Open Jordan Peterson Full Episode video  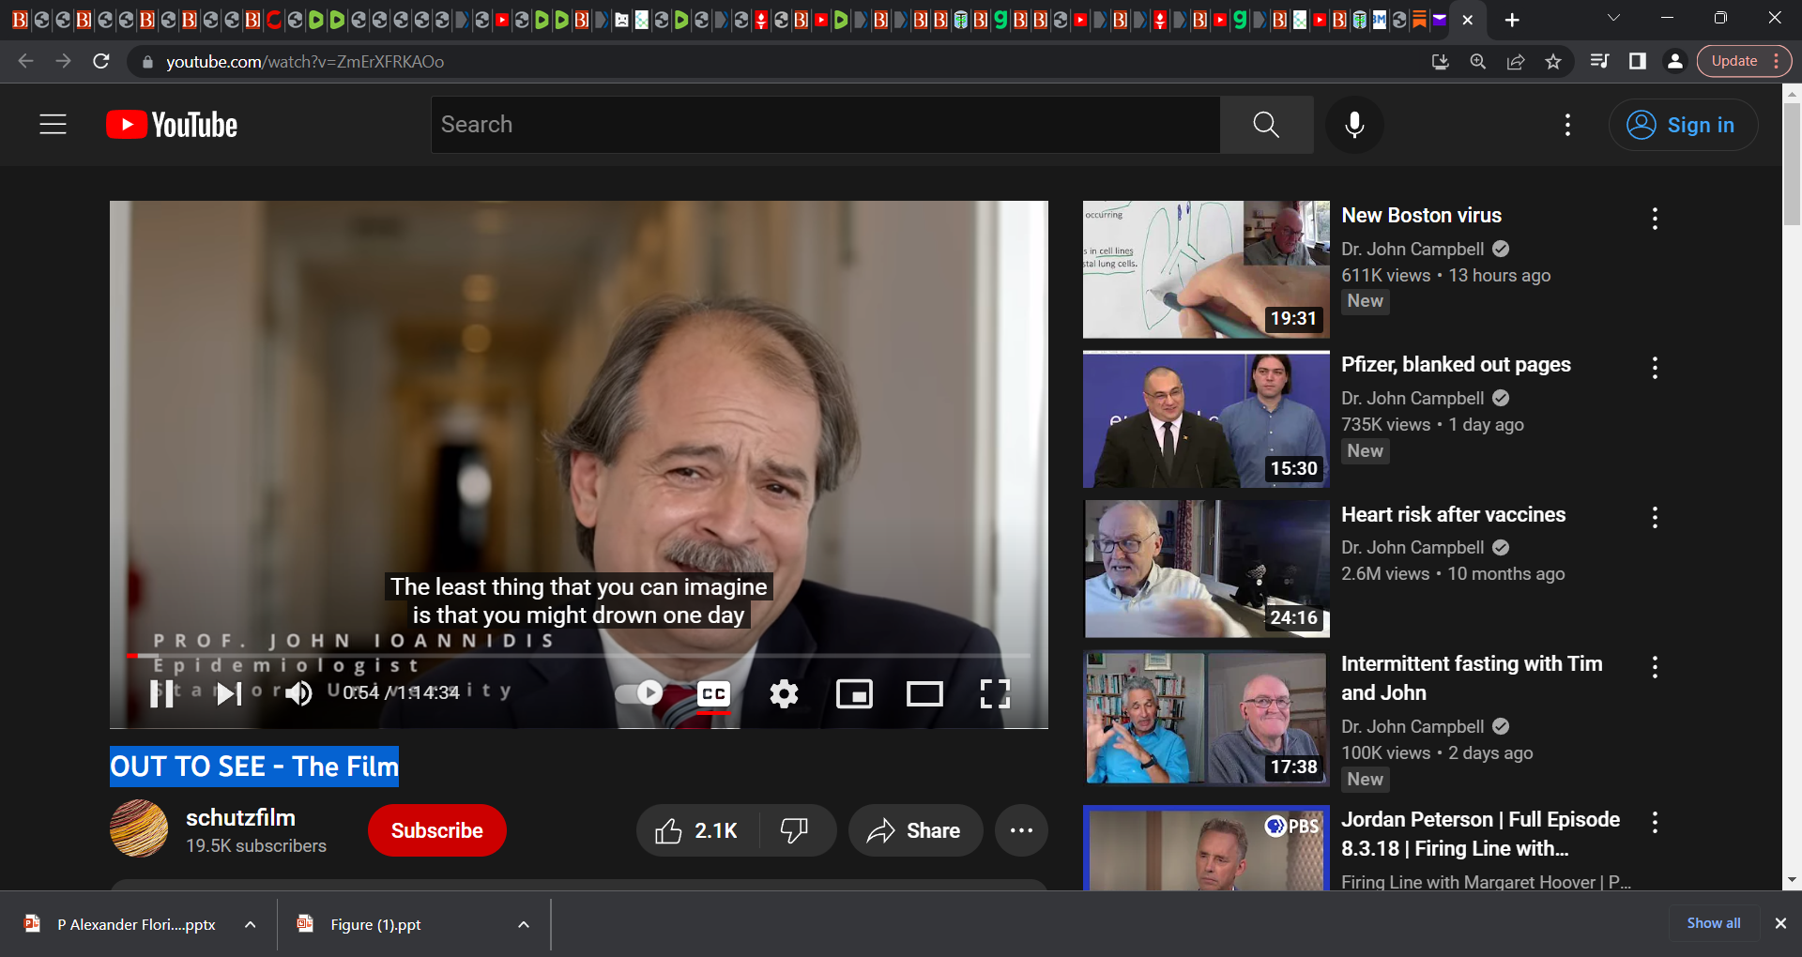pyautogui.click(x=1480, y=833)
